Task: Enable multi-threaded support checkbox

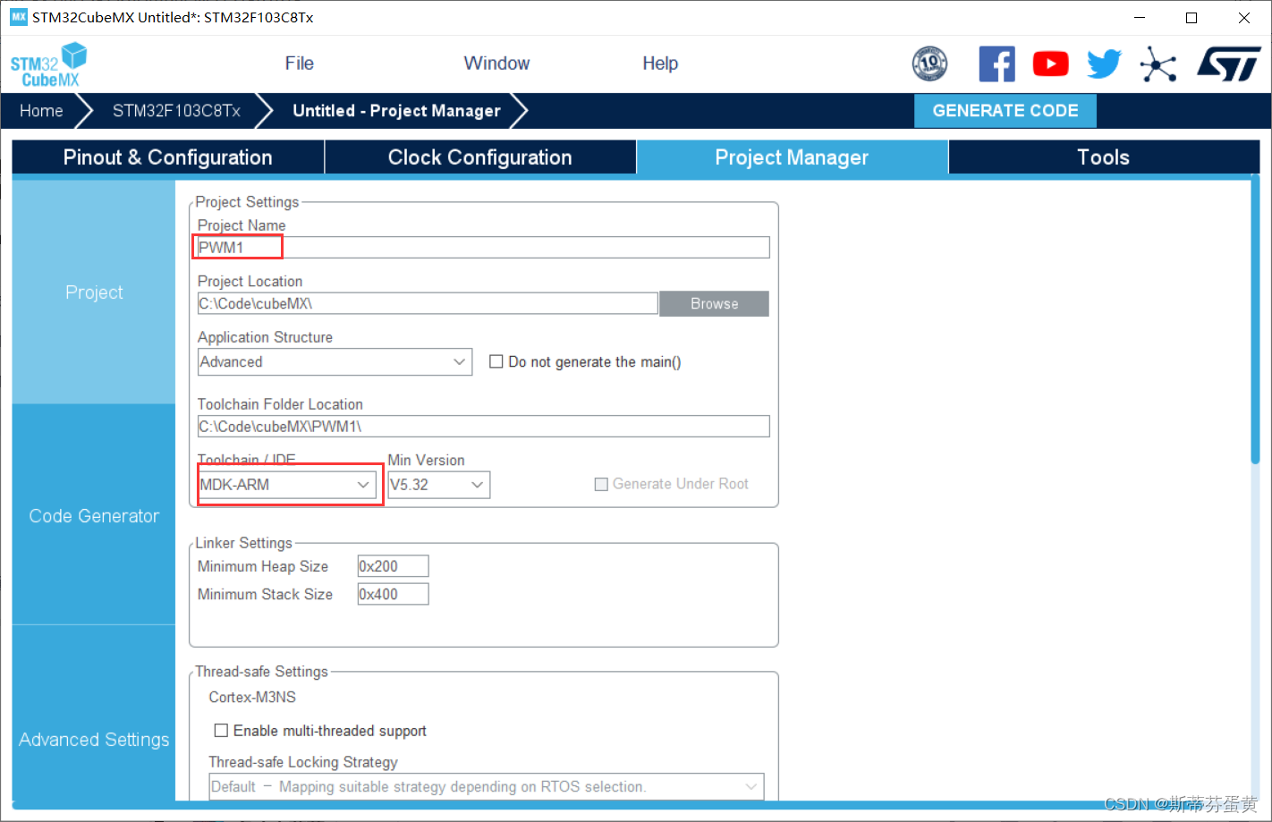Action: [221, 731]
